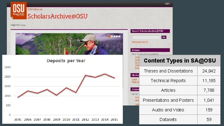Click the Deposits per Year chart title

coord(66,61)
